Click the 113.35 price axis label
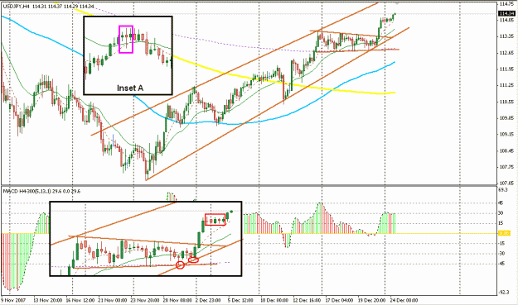This screenshot has width=518, height=305. [x=506, y=36]
